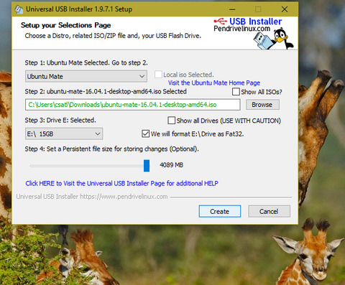Click the Create button

[220, 211]
